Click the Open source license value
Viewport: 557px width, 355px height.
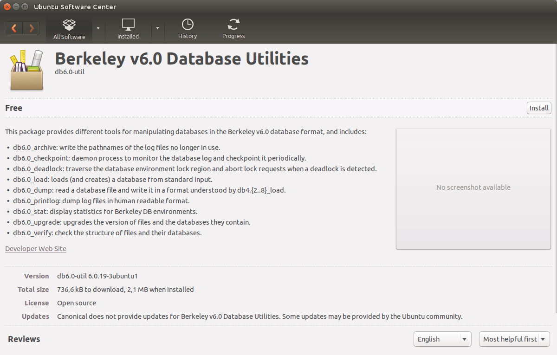pos(77,303)
